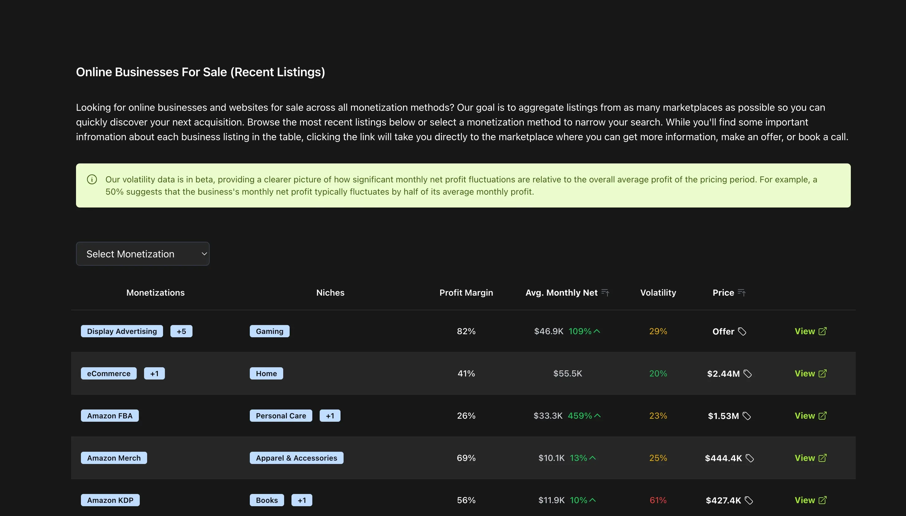Click price tag icon next to Offer
906x516 pixels.
click(742, 331)
